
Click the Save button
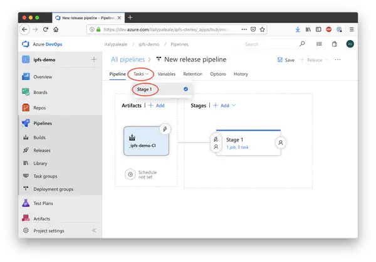coord(286,60)
